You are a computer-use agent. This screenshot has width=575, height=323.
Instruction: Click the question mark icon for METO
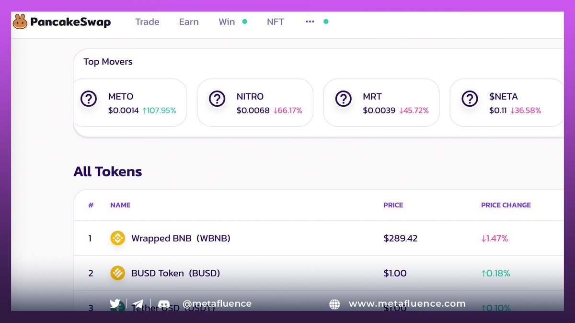coord(89,99)
